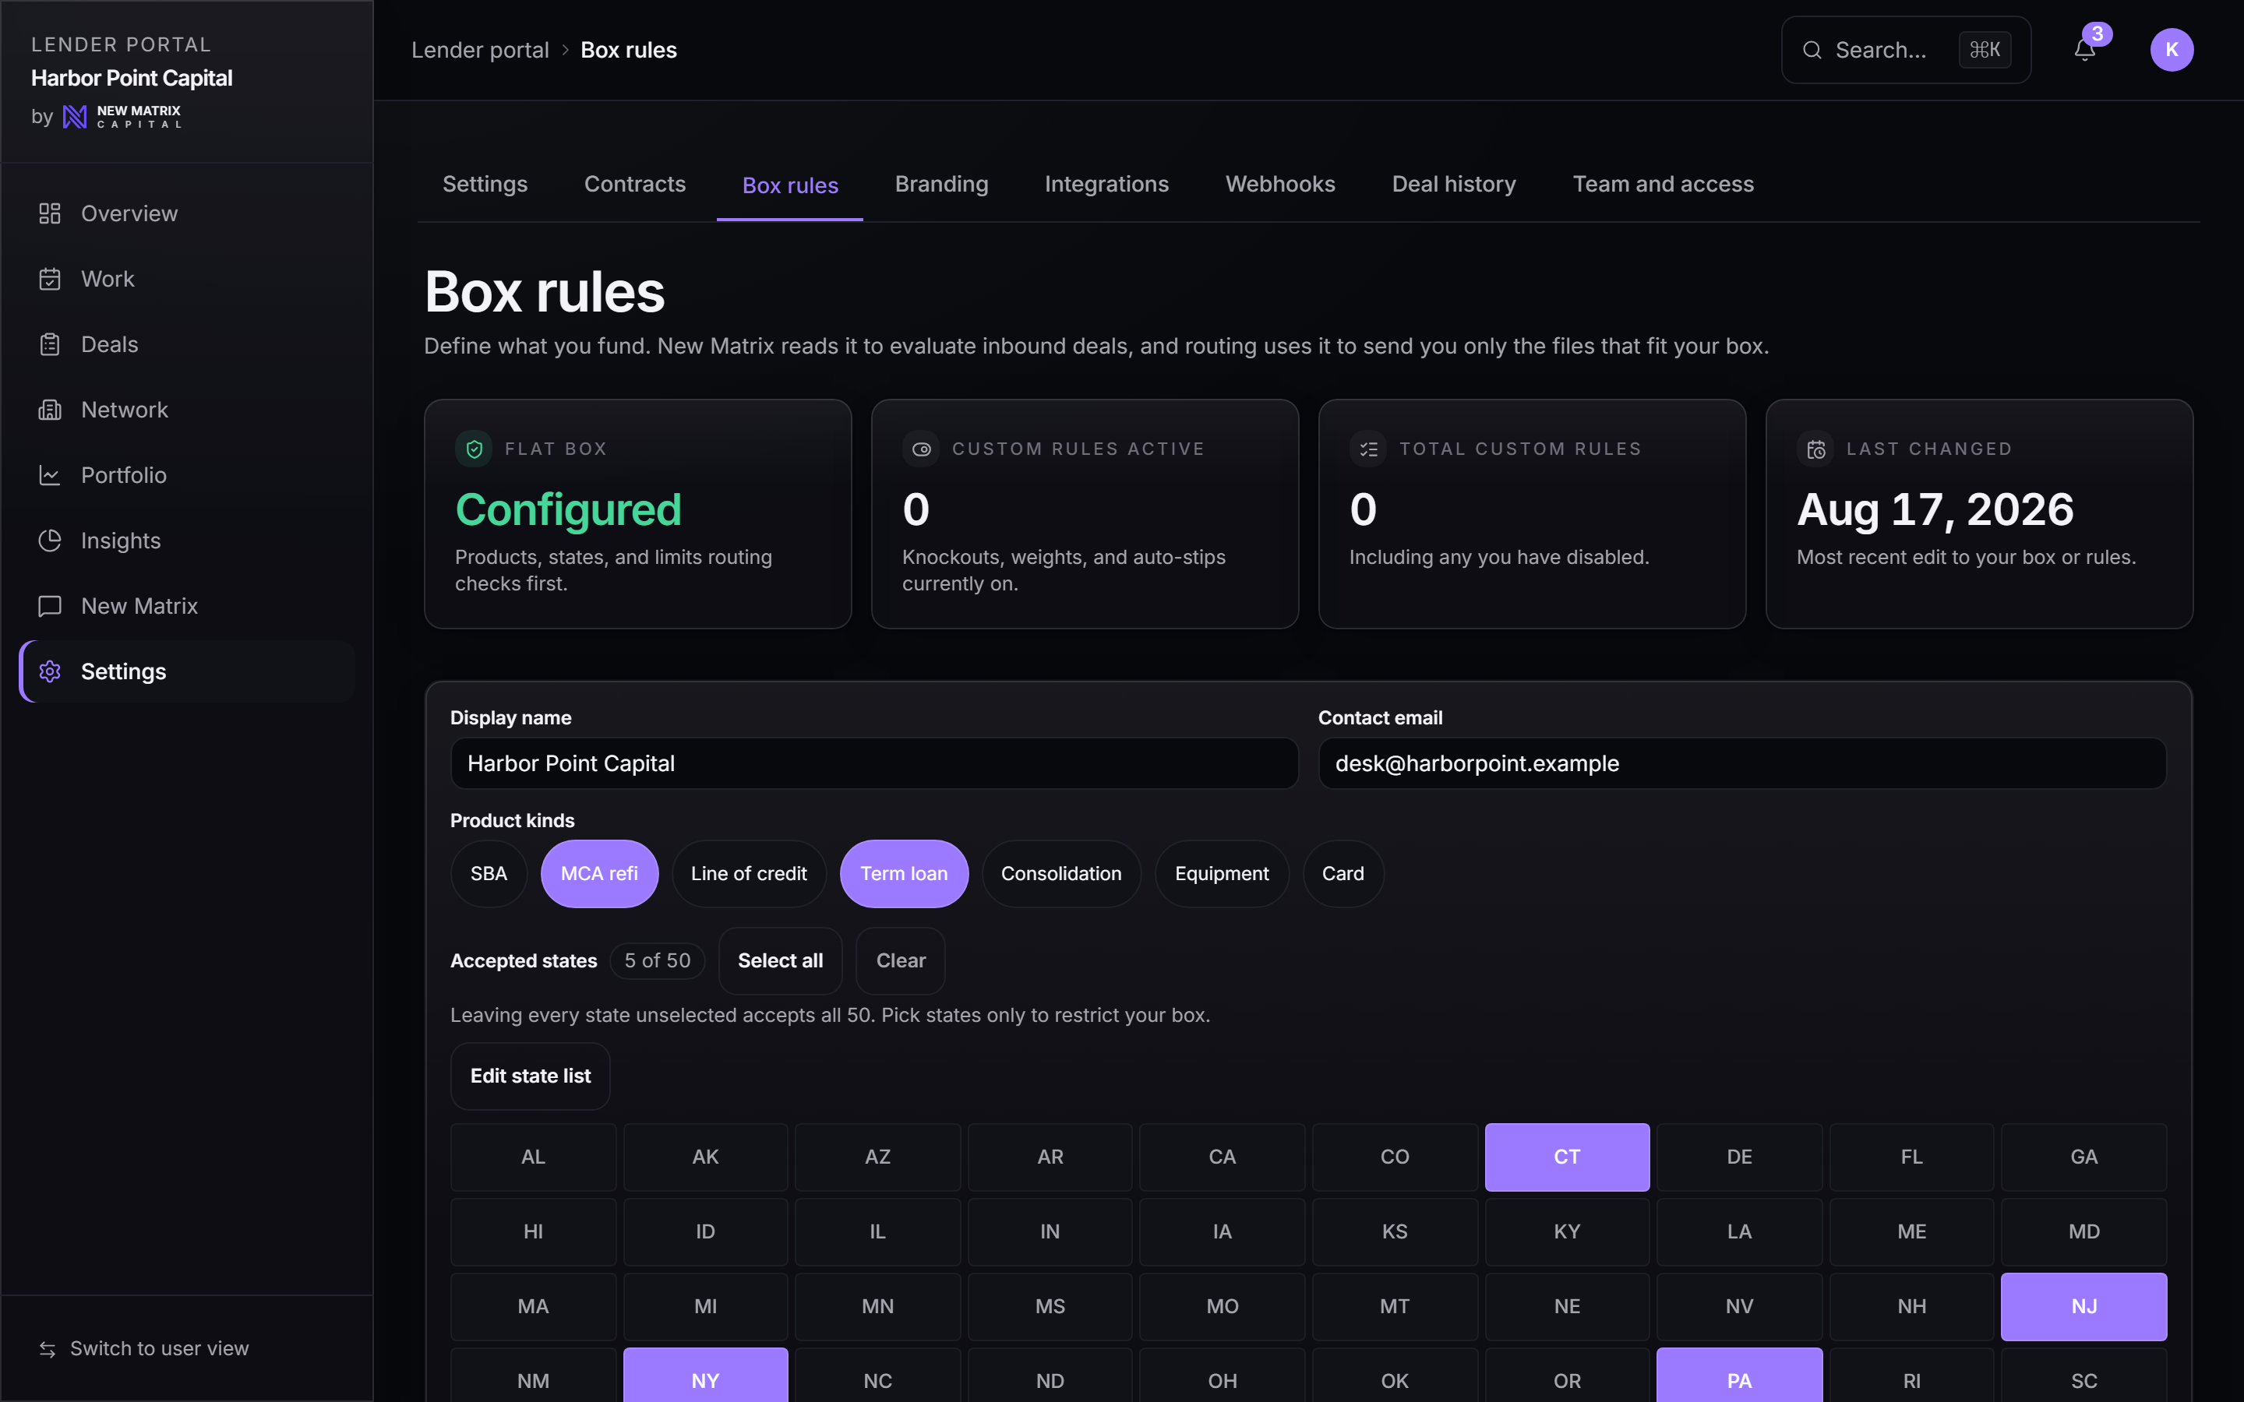Screen dimensions: 2244x1402
Task: Toggle the SBA product kind
Action: (x=489, y=873)
